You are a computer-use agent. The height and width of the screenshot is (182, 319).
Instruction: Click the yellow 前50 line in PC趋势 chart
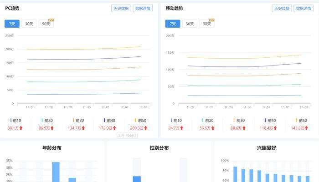point(83,49)
